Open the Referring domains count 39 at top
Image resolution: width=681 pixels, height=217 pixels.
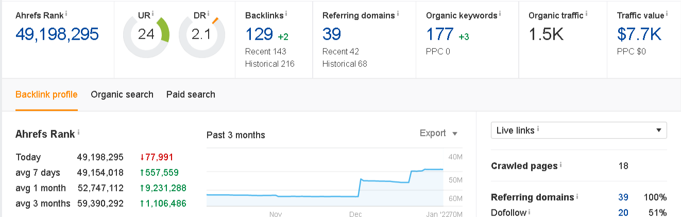pyautogui.click(x=332, y=34)
